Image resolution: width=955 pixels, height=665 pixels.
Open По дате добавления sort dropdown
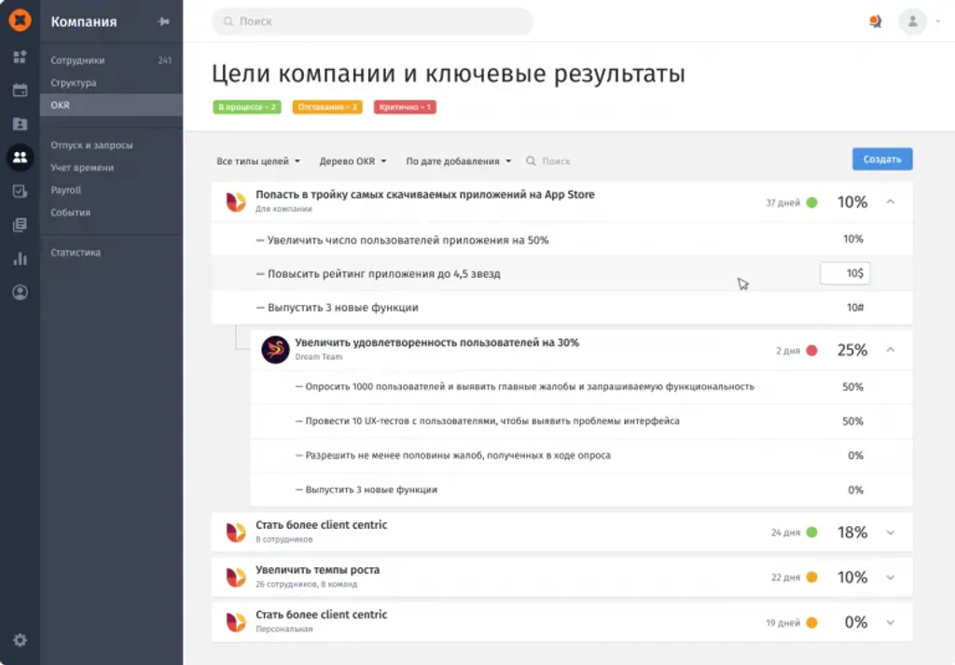click(x=458, y=161)
